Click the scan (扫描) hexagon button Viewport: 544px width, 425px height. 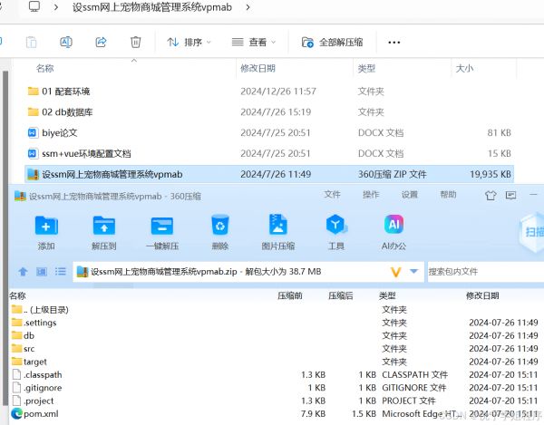(531, 232)
